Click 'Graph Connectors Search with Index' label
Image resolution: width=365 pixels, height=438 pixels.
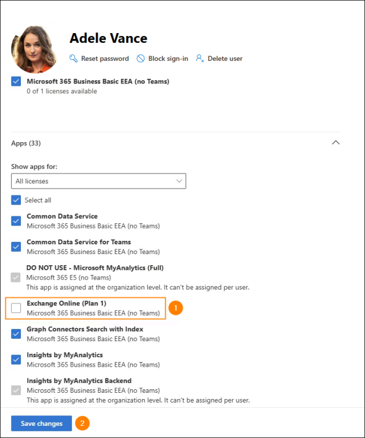click(85, 329)
